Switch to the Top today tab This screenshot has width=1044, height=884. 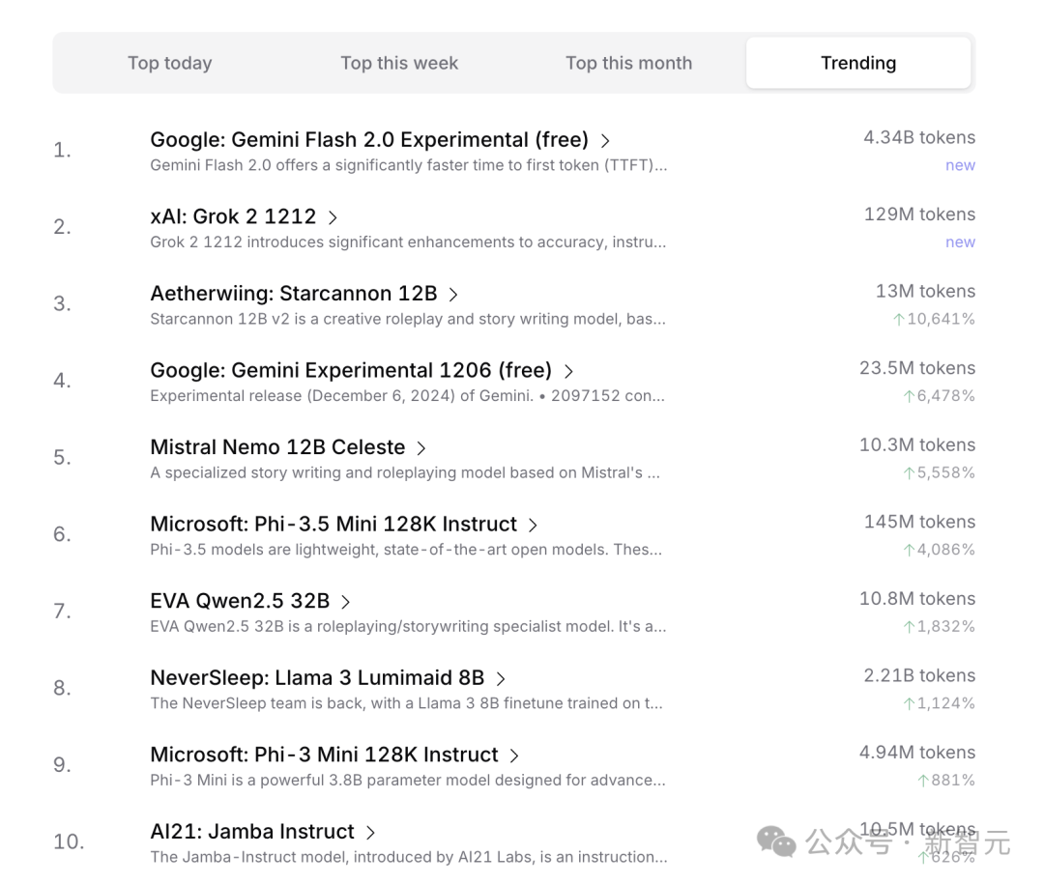(x=170, y=64)
